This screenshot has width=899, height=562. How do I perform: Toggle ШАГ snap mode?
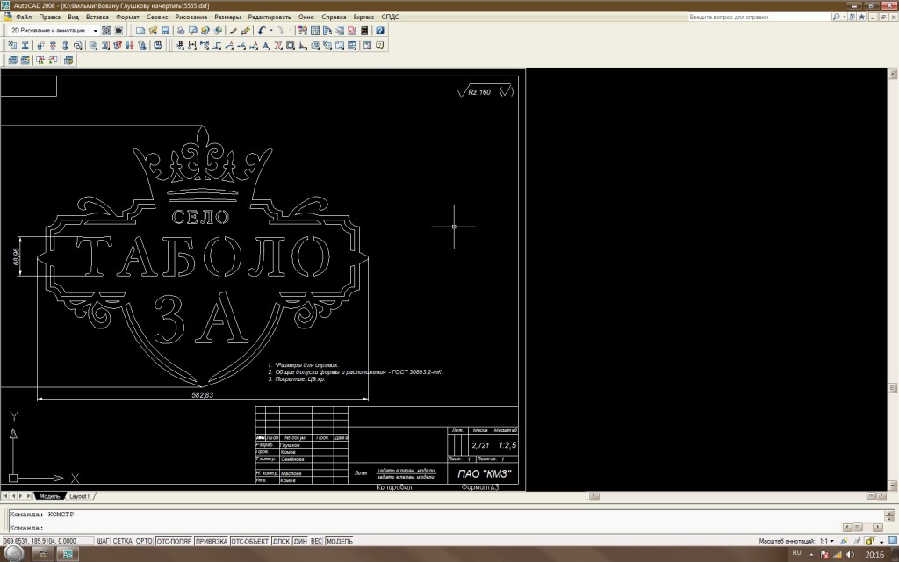pos(103,541)
